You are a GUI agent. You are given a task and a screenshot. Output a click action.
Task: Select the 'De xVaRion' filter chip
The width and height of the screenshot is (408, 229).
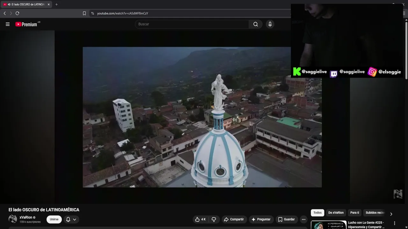336,213
